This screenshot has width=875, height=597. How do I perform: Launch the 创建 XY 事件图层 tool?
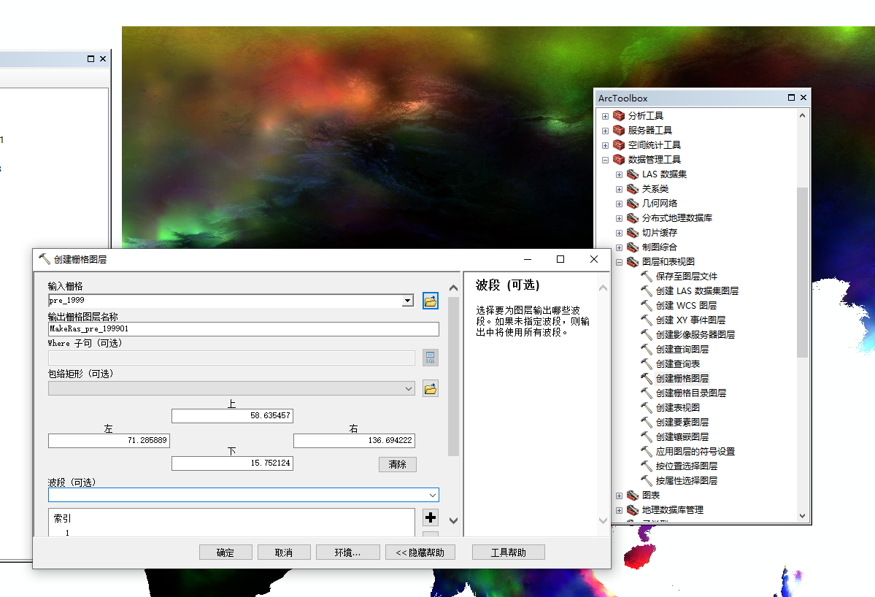(x=690, y=320)
